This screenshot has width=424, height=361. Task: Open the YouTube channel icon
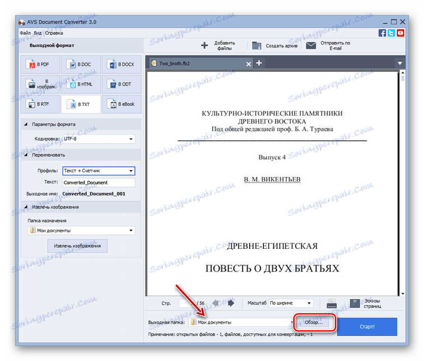click(400, 33)
